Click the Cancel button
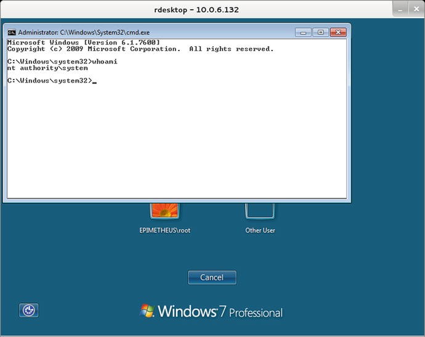The width and height of the screenshot is (425, 337). 212,277
